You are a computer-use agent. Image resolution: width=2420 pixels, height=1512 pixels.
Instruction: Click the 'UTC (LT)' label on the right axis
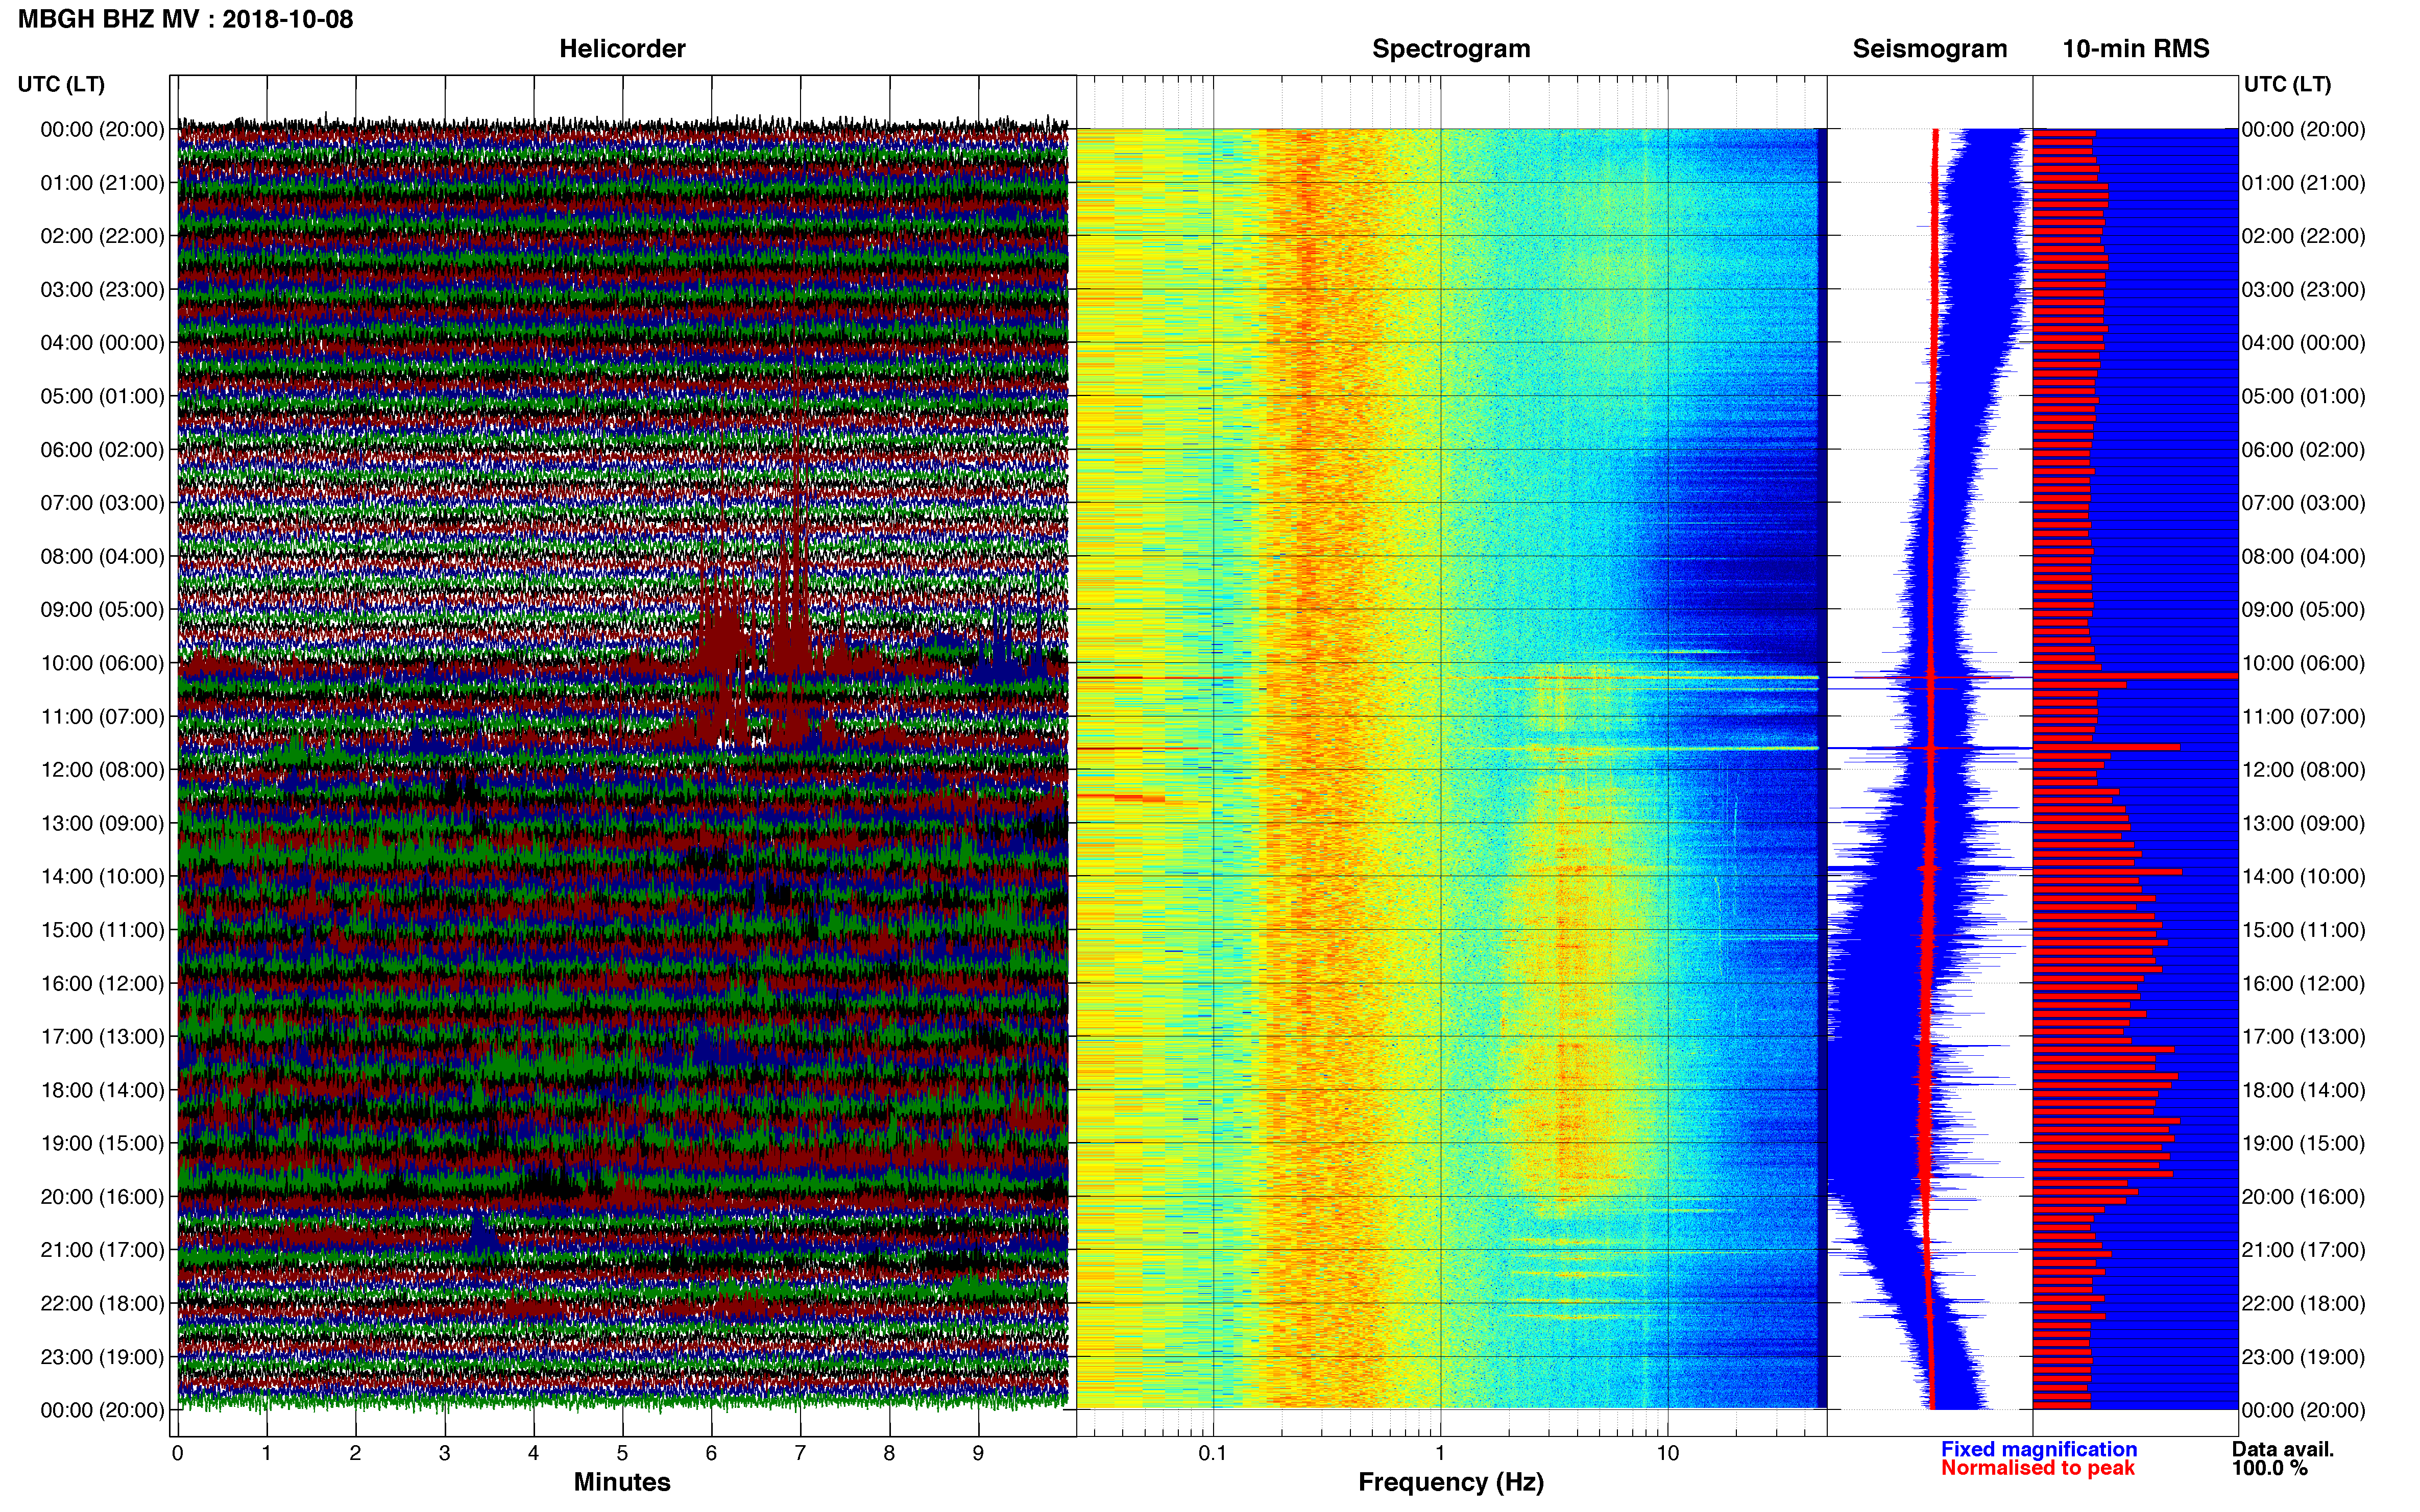[2287, 84]
